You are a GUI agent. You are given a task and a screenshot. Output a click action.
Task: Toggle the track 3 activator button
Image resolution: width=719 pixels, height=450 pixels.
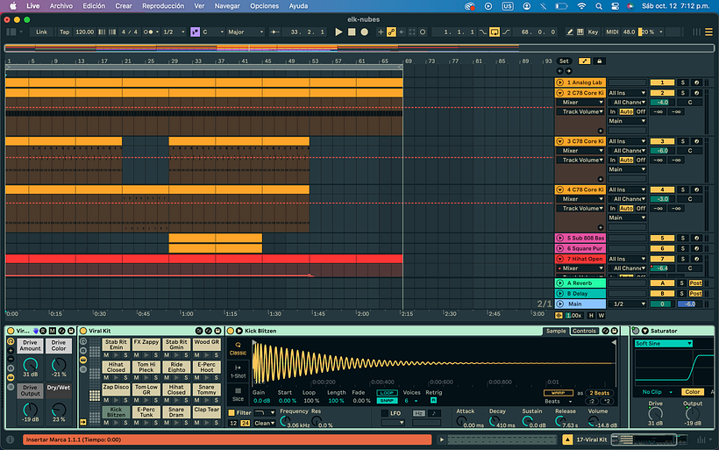(x=662, y=141)
